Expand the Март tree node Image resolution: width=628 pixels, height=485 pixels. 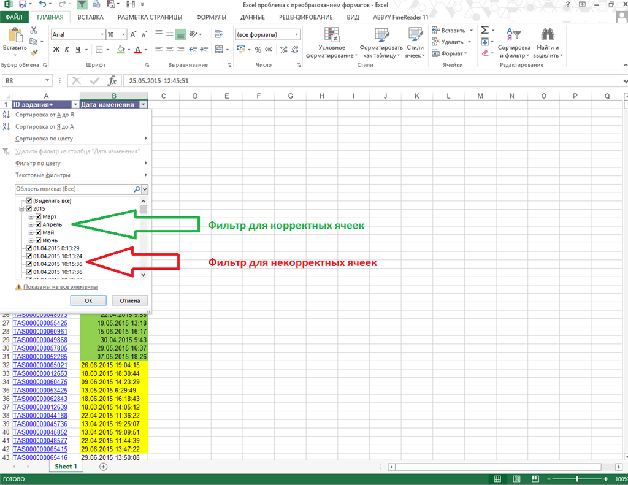tap(31, 216)
